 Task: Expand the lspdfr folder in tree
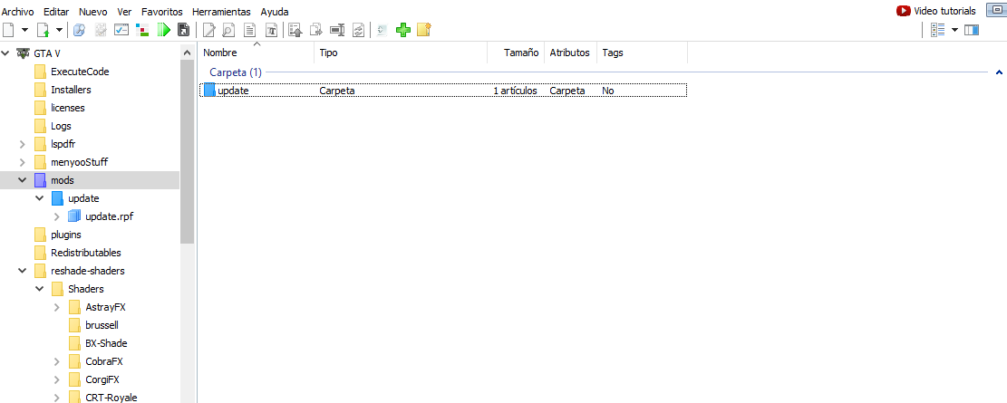[x=23, y=144]
